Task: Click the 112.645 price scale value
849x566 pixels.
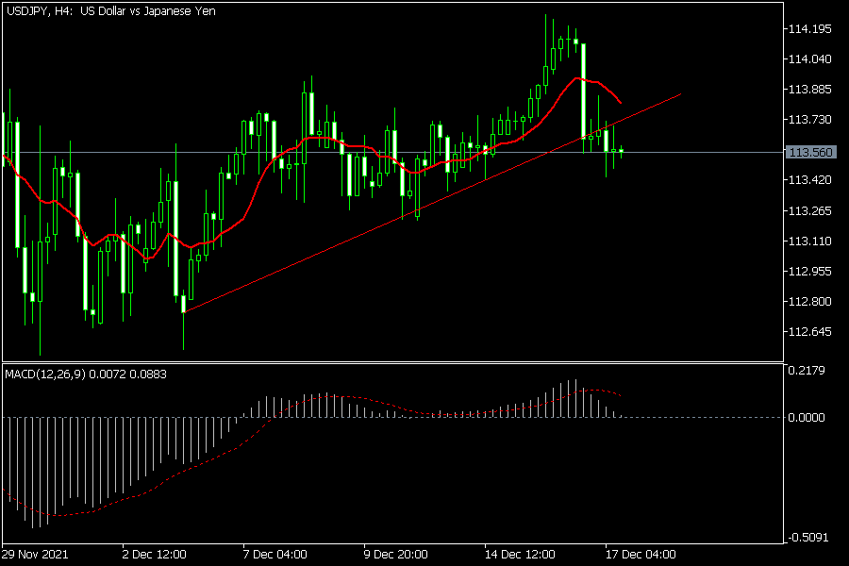Action: coord(810,331)
